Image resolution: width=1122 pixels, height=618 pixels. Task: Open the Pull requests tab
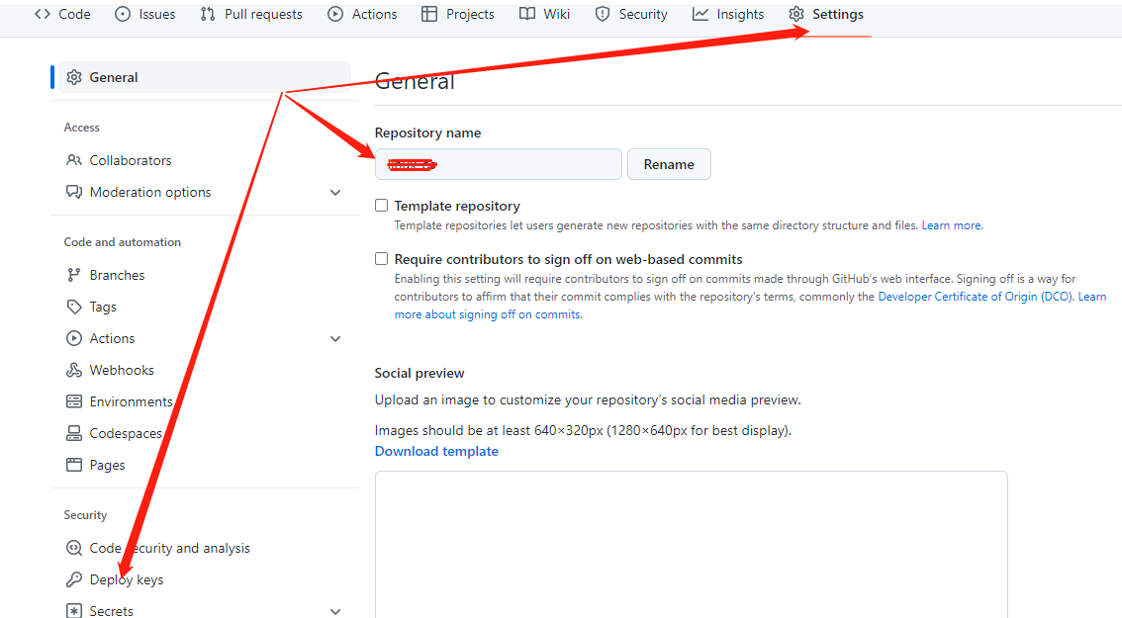[x=252, y=14]
